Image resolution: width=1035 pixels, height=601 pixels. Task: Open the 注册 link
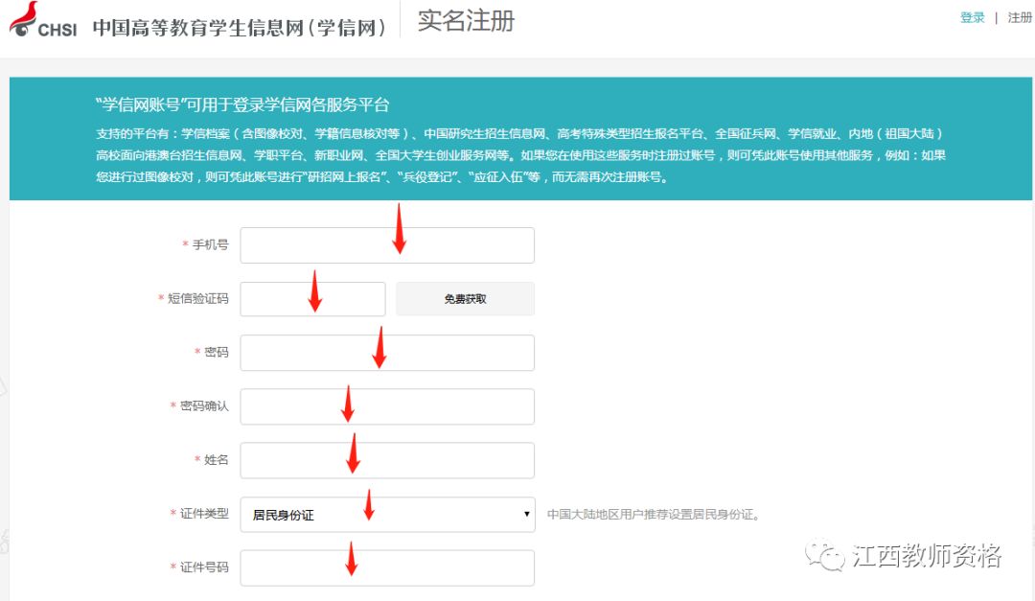(x=1020, y=18)
